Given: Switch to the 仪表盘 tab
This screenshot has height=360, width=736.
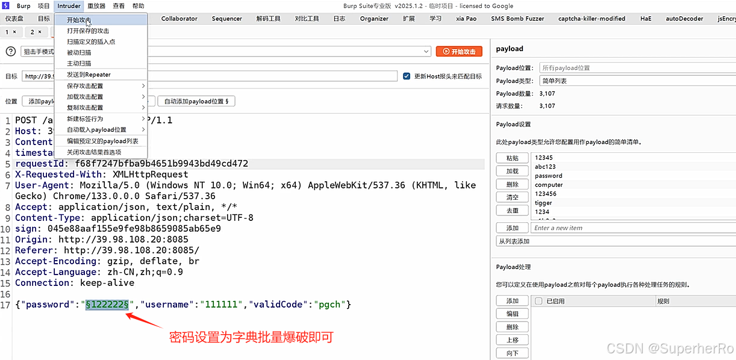Looking at the screenshot, I should (x=14, y=19).
